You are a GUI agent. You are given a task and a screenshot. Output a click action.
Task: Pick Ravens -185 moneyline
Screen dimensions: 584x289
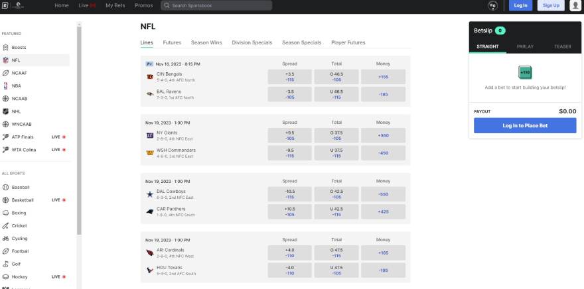pyautogui.click(x=383, y=95)
